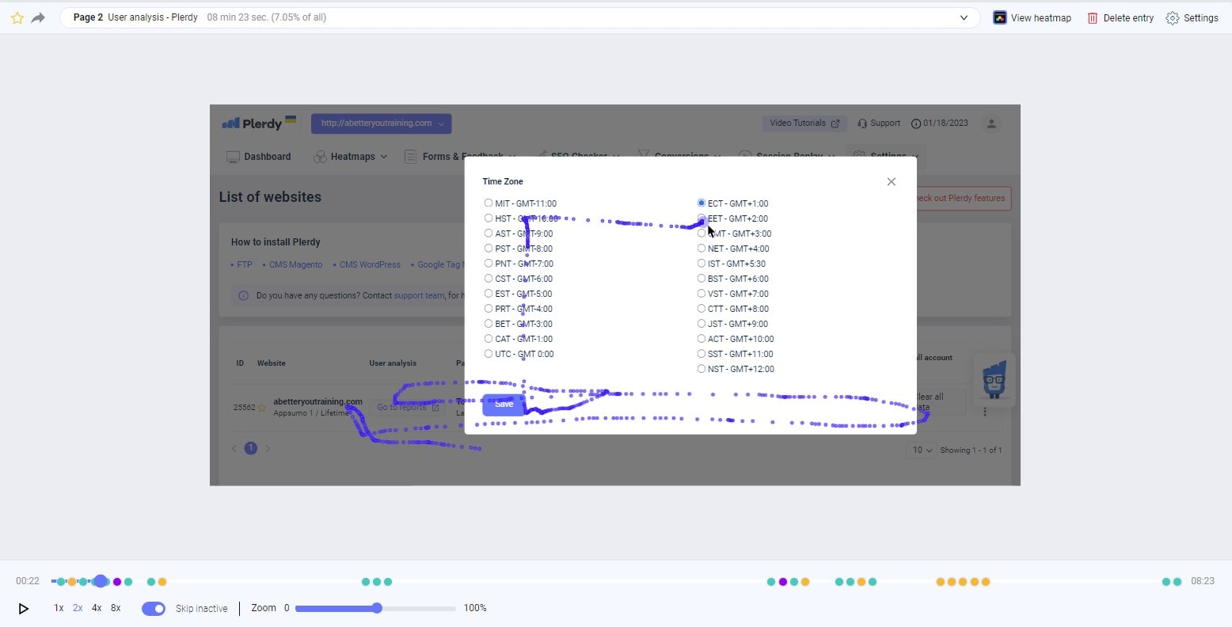The image size is (1232, 627).
Task: Select MIT - GMT-11:00 time zone
Action: tap(489, 203)
